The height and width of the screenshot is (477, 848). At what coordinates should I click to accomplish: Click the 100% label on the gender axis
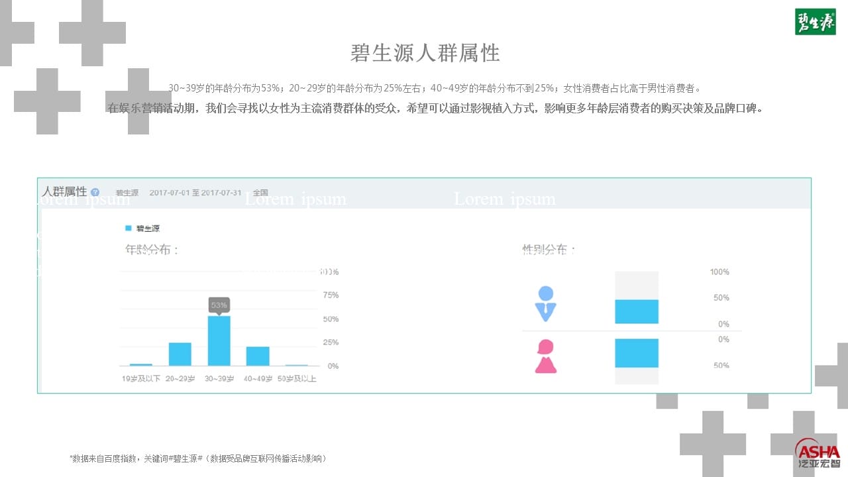click(719, 272)
